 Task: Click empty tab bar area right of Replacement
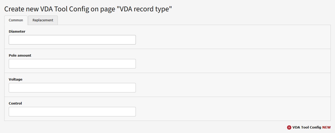[x=185, y=20]
